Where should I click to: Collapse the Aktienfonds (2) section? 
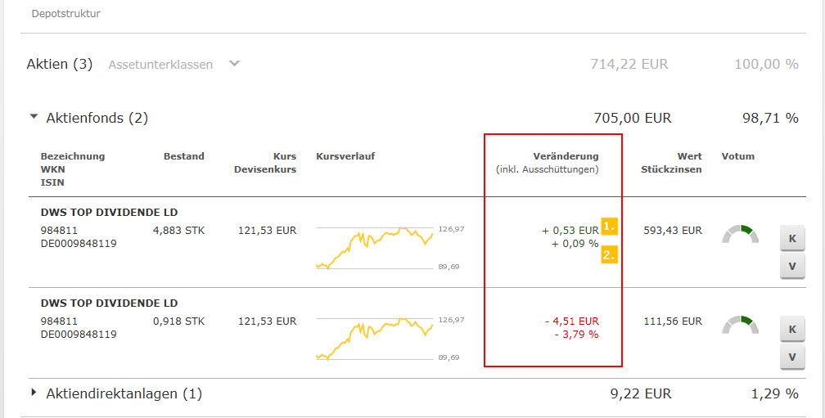coord(34,117)
